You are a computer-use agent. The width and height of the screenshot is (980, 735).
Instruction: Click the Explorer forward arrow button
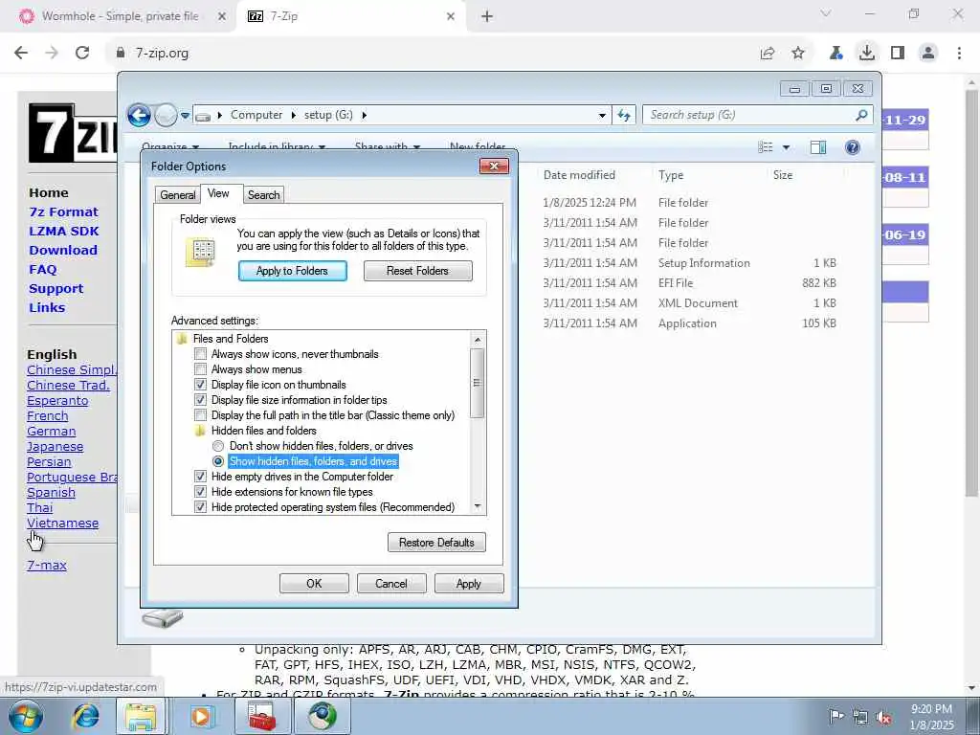(x=166, y=115)
